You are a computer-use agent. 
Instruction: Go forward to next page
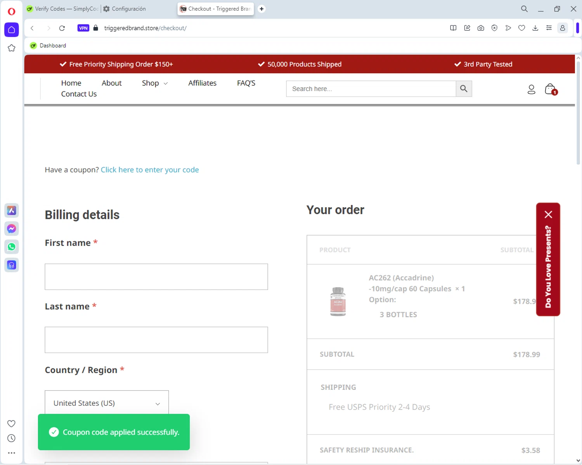48,28
